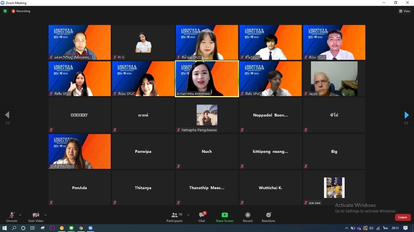Click the Panwipa participant name
414x232 pixels.
[x=143, y=151]
